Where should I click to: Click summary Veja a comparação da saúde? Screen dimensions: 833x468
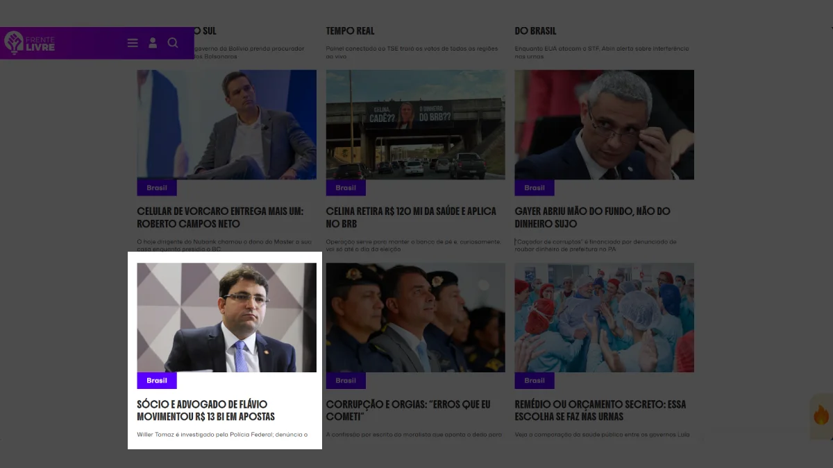pyautogui.click(x=602, y=435)
